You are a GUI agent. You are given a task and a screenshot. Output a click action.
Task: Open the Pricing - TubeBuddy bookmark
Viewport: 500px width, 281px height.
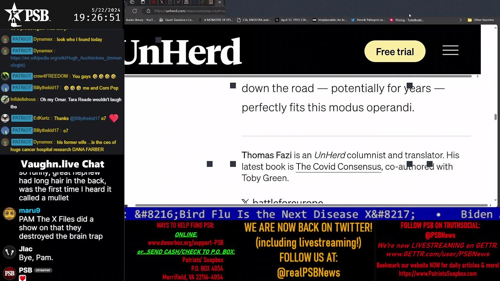point(407,20)
